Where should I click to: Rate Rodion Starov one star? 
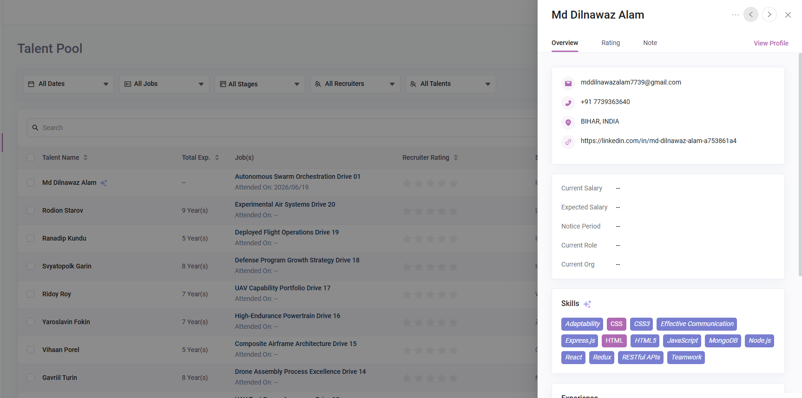407,211
